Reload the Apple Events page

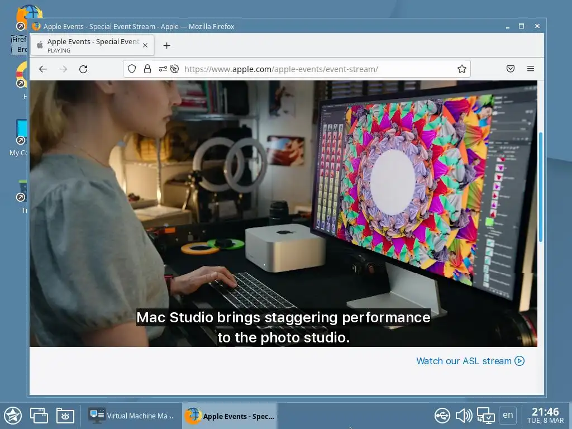pos(83,69)
